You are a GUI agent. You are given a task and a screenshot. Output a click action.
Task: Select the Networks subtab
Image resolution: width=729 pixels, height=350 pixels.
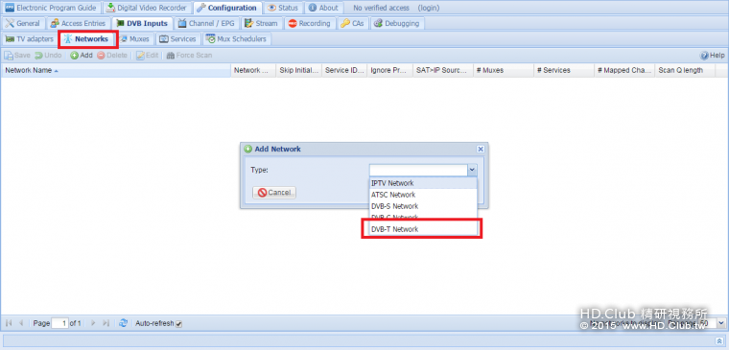tap(87, 39)
